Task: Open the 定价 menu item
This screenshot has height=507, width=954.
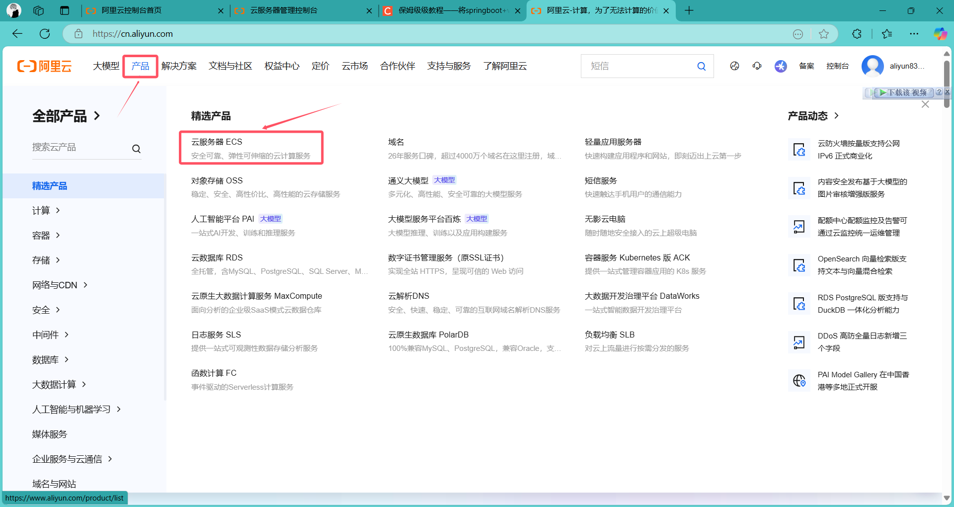Action: (320, 66)
